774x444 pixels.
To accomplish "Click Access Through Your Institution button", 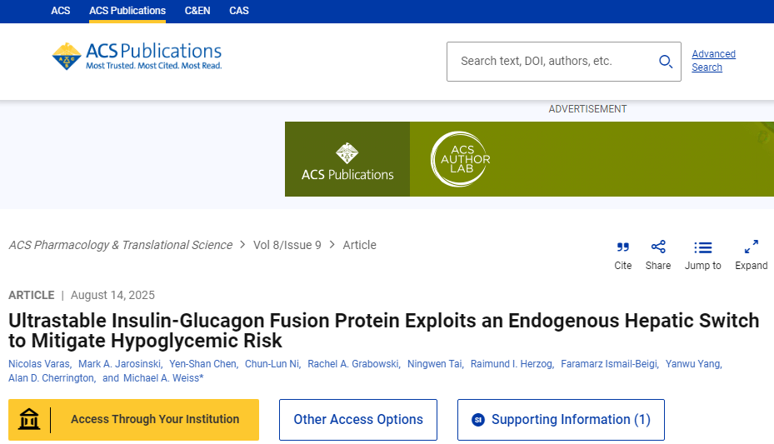I will click(x=154, y=419).
